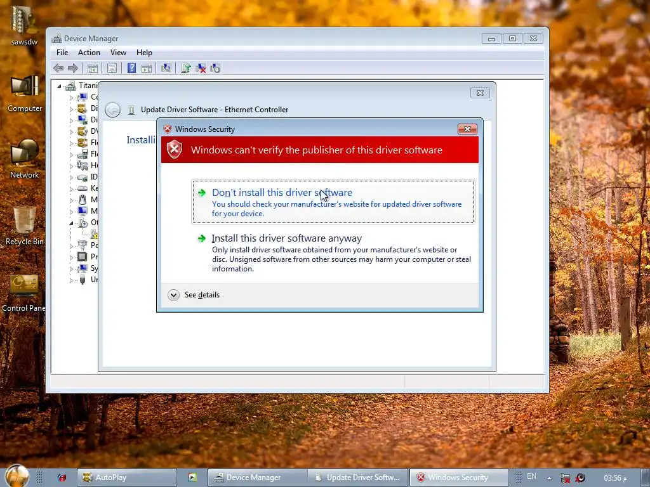Screen dimensions: 650x487
Task: Select the Recycle Bin desktop icon
Action: click(25, 226)
